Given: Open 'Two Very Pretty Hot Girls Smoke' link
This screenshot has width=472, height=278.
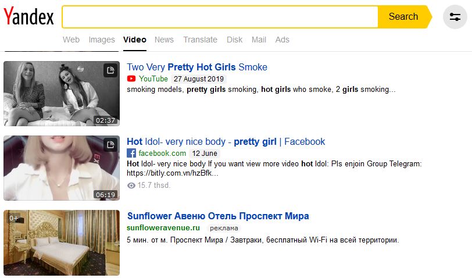Looking at the screenshot, I should [196, 67].
